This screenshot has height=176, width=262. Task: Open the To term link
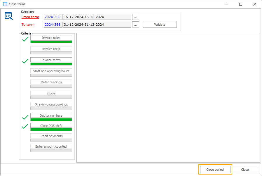pos(28,25)
